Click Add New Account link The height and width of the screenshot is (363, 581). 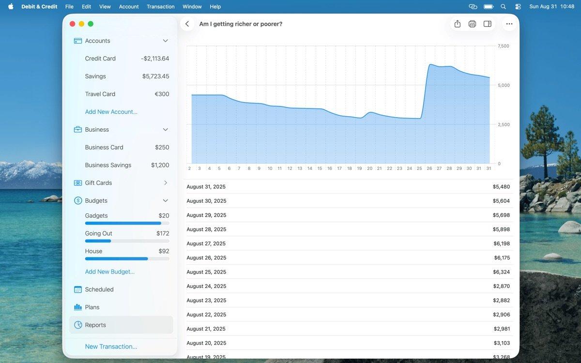pos(111,112)
